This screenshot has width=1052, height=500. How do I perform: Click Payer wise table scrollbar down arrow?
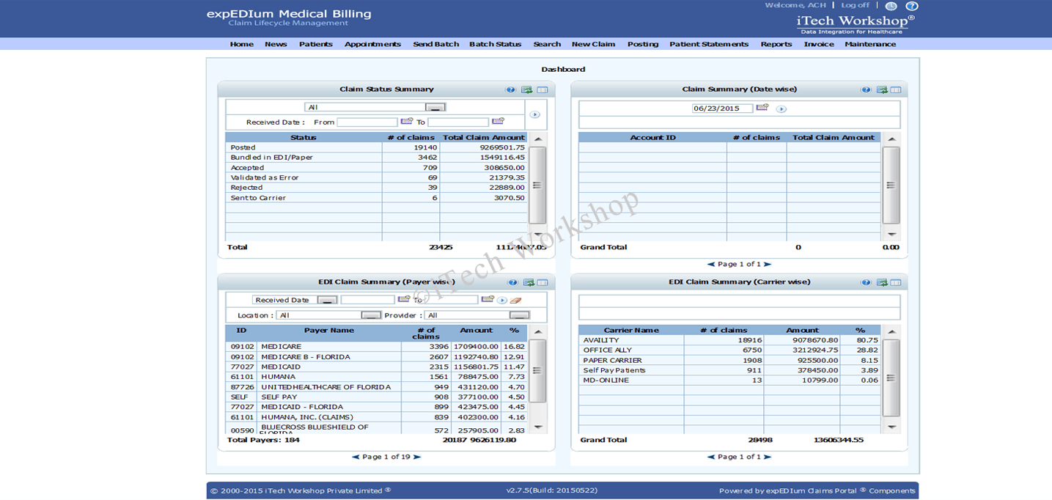point(538,427)
